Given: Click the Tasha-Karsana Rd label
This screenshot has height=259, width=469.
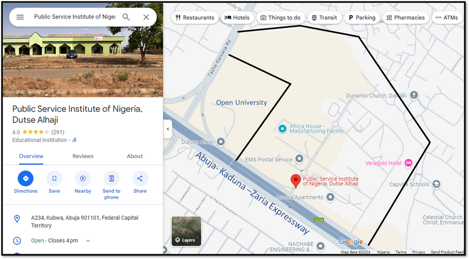Looking at the screenshot, I should point(220,58).
